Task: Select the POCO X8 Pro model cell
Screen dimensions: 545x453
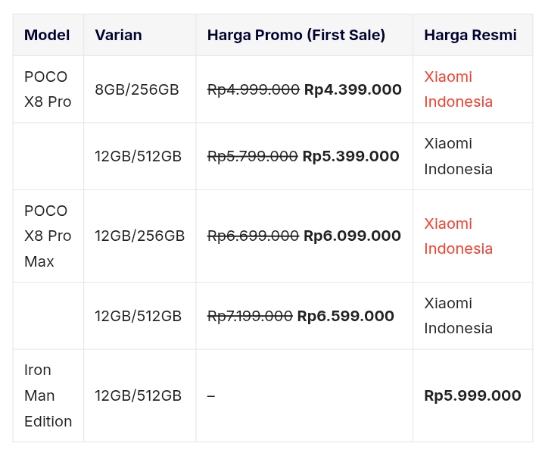Action: (x=48, y=89)
